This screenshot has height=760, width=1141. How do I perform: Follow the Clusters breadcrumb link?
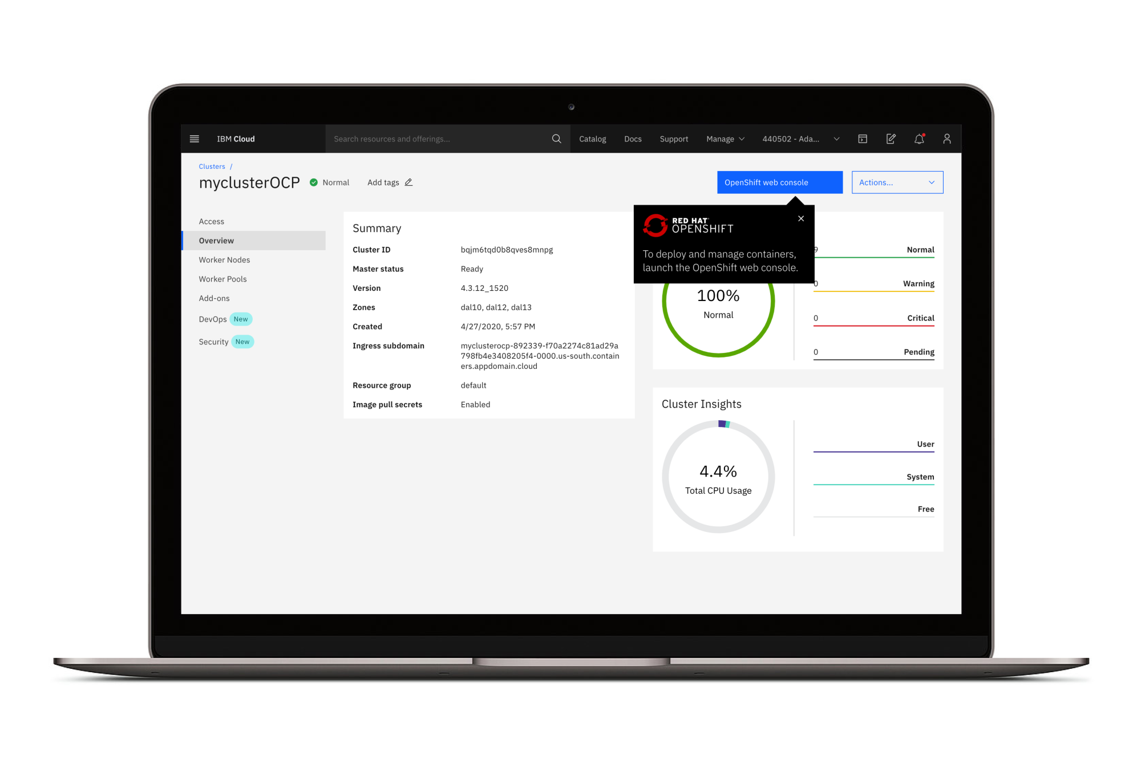tap(212, 166)
